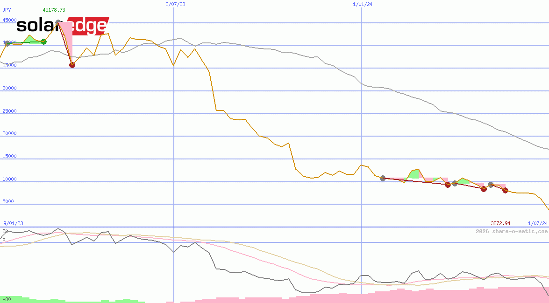Click the grey marker at the 45178.73 peak

58,23
